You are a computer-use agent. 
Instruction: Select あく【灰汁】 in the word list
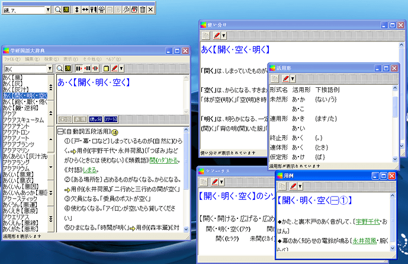(x=16, y=90)
